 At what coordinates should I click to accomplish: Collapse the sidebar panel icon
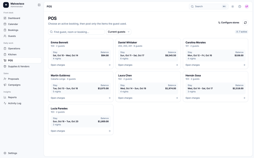(39, 5)
